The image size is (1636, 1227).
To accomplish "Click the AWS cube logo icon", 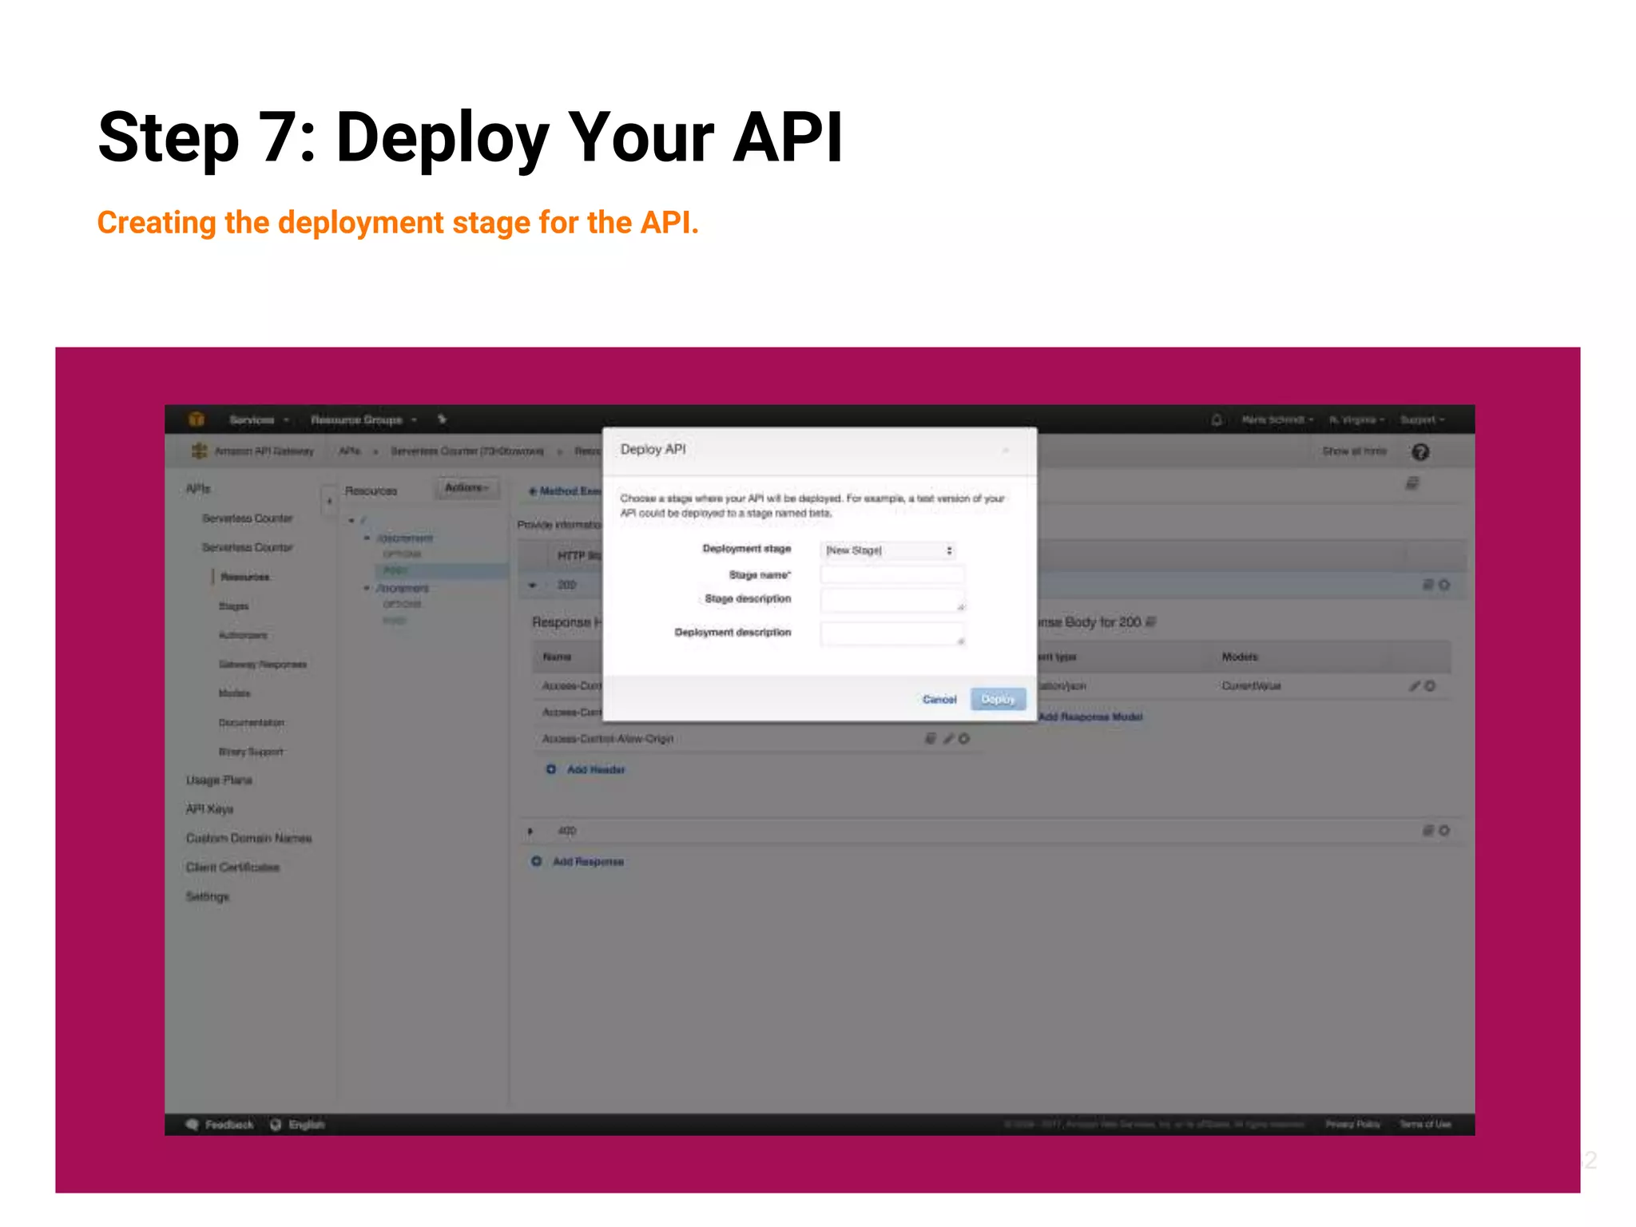I will coord(197,419).
